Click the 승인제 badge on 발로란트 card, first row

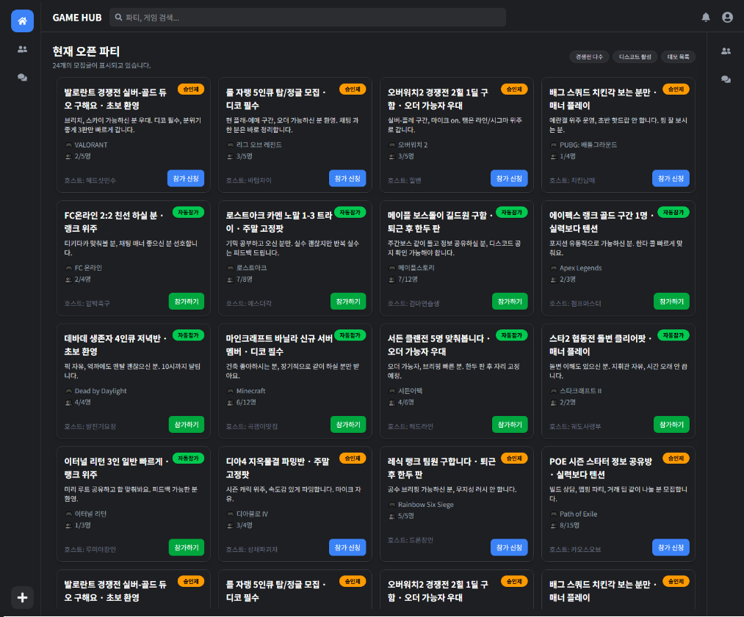tap(191, 89)
